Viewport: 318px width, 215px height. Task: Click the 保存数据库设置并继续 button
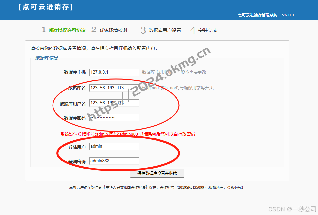pyautogui.click(x=158, y=173)
